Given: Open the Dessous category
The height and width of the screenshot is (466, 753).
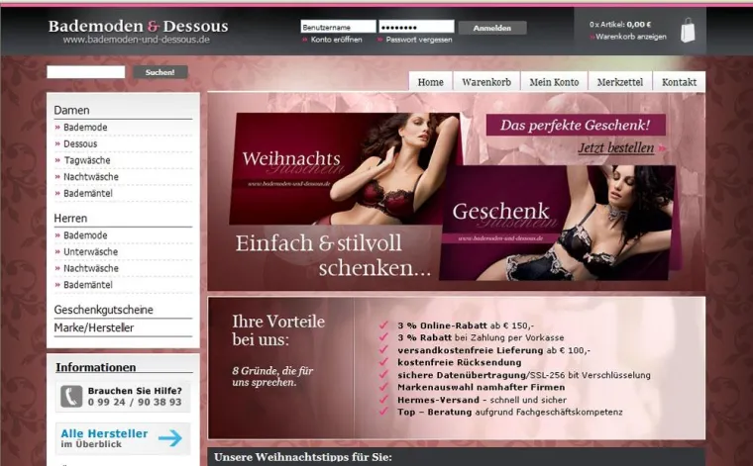Looking at the screenshot, I should click(80, 143).
